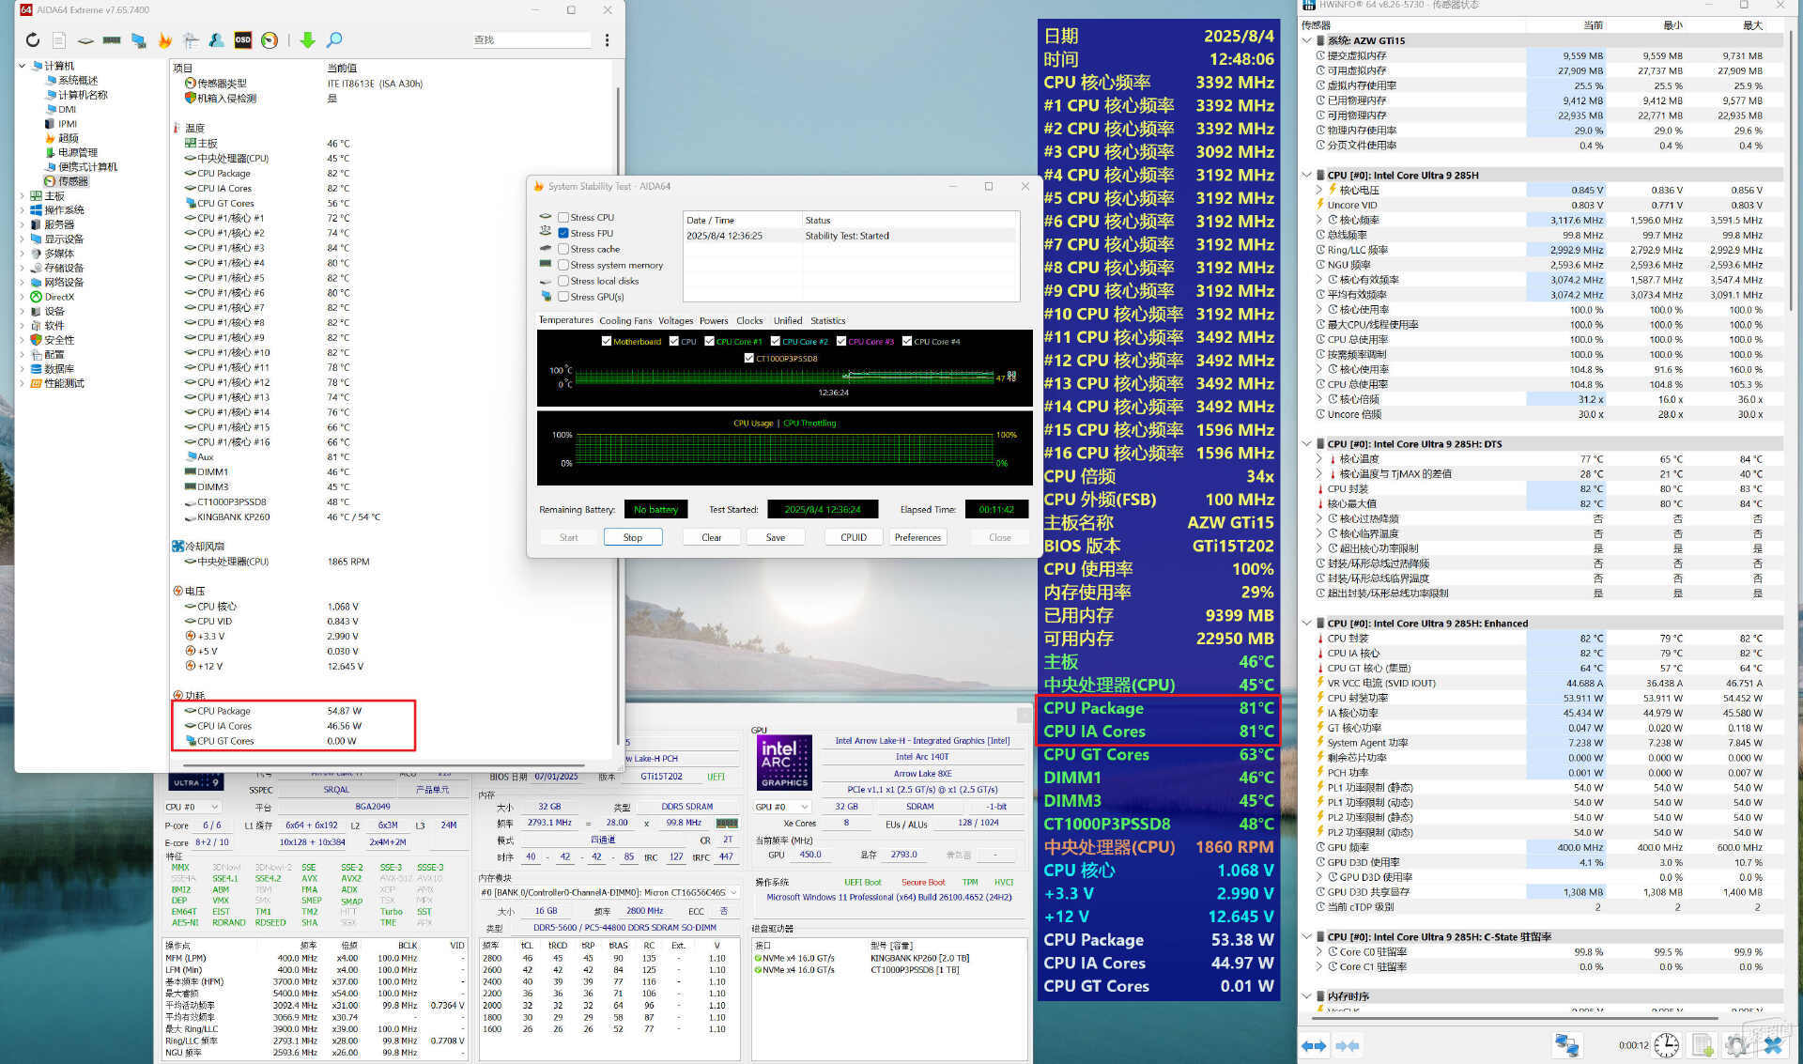Click HWiNFO expand-columns blue arrows icon

point(1314,1044)
